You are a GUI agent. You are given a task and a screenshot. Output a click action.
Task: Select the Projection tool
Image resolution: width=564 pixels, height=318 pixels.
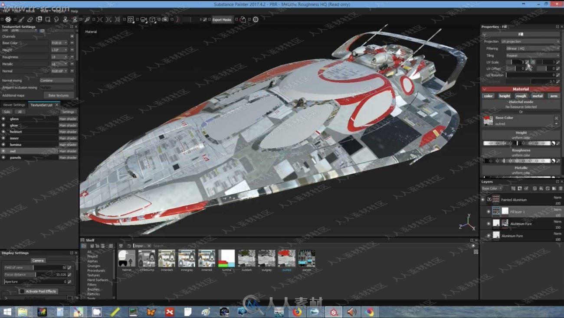[x=39, y=19]
